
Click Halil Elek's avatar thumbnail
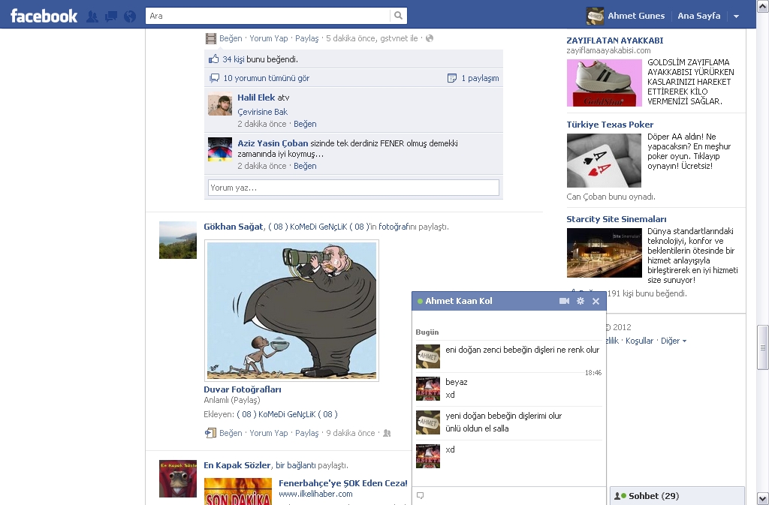220,104
